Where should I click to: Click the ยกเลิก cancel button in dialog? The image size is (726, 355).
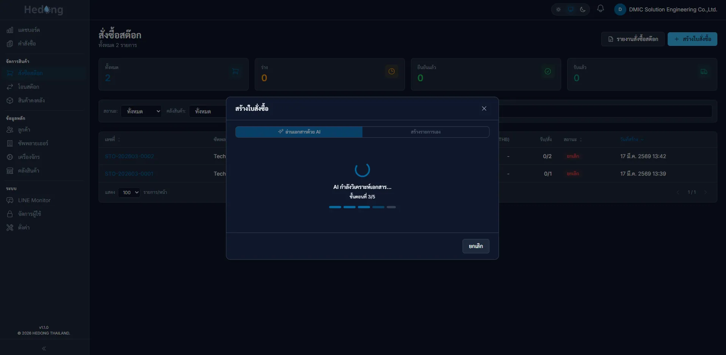click(x=476, y=246)
